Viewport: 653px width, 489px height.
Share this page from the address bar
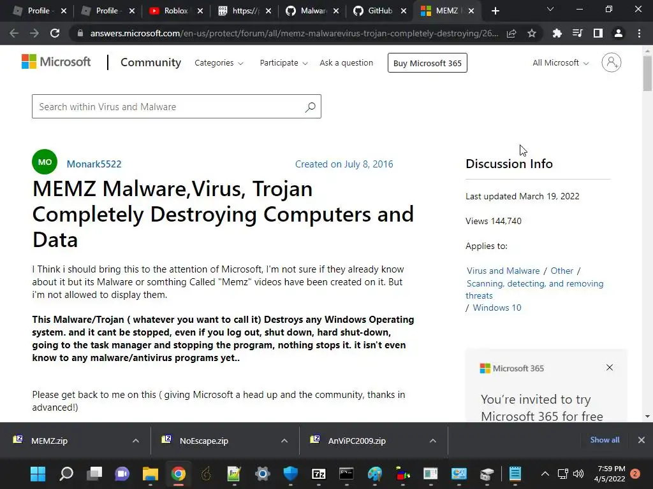511,34
